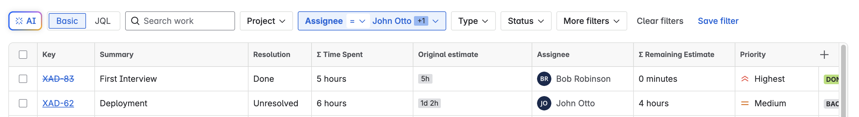Open the Status filter dropdown
This screenshot has height=117, width=859.
[x=526, y=21]
